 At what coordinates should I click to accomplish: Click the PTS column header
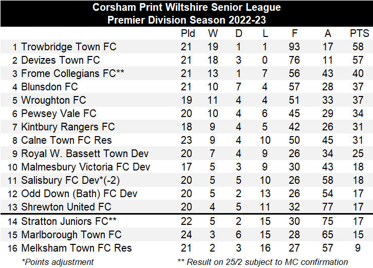tap(359, 33)
